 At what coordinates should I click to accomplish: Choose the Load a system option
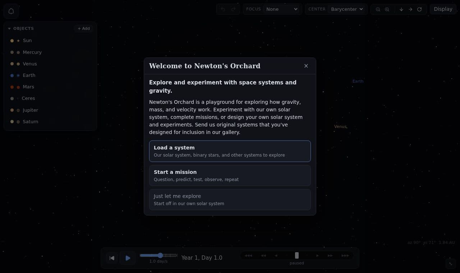(x=230, y=151)
